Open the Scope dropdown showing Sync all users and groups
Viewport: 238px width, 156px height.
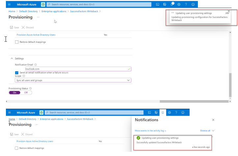73,80
